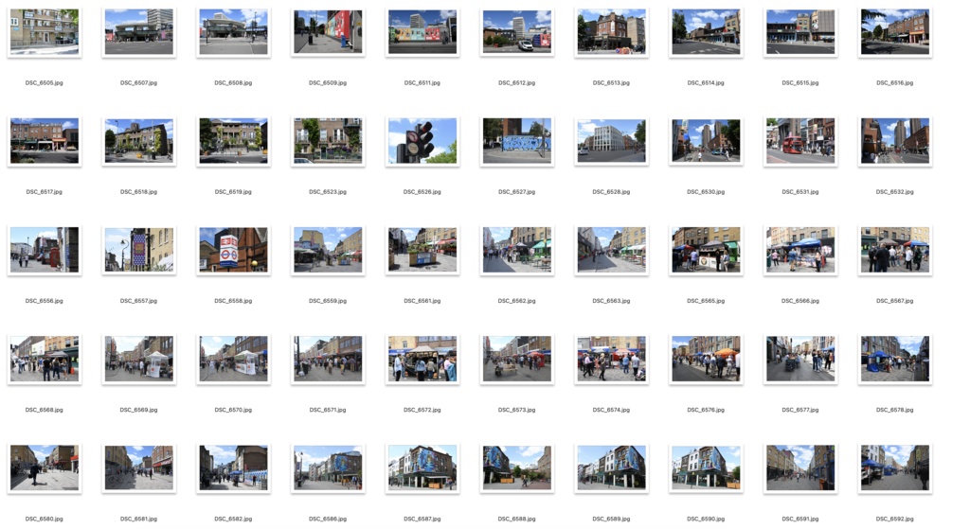Open the blue graffiti photo DSC_6527.jpg
Viewport: 970px width, 529px height.
[x=517, y=141]
